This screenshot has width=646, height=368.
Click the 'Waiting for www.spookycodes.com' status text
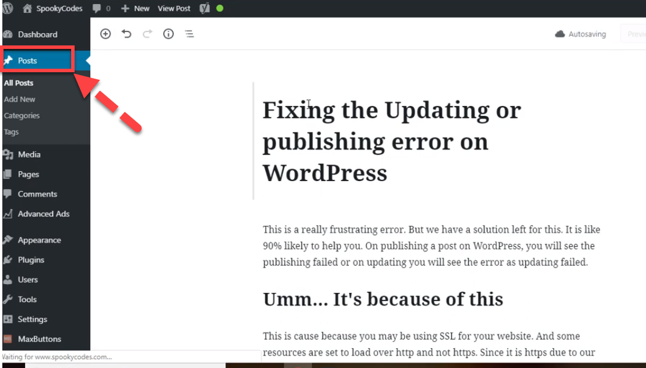pos(57,357)
